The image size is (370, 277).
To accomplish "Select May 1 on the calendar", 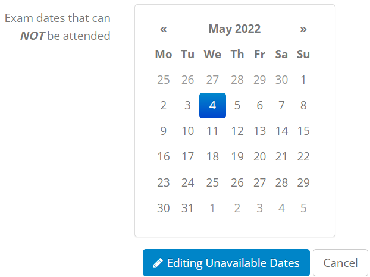I will click(303, 80).
